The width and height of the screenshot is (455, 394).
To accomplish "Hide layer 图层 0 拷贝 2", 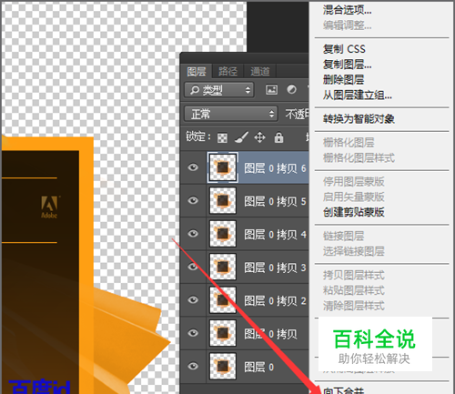I will coord(193,300).
